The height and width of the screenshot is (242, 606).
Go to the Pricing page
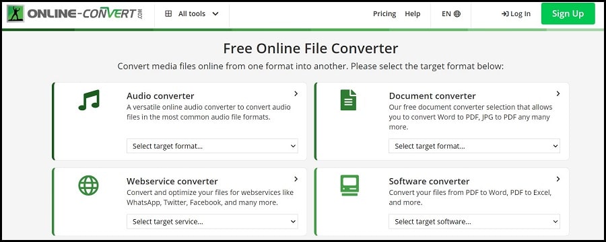click(384, 14)
